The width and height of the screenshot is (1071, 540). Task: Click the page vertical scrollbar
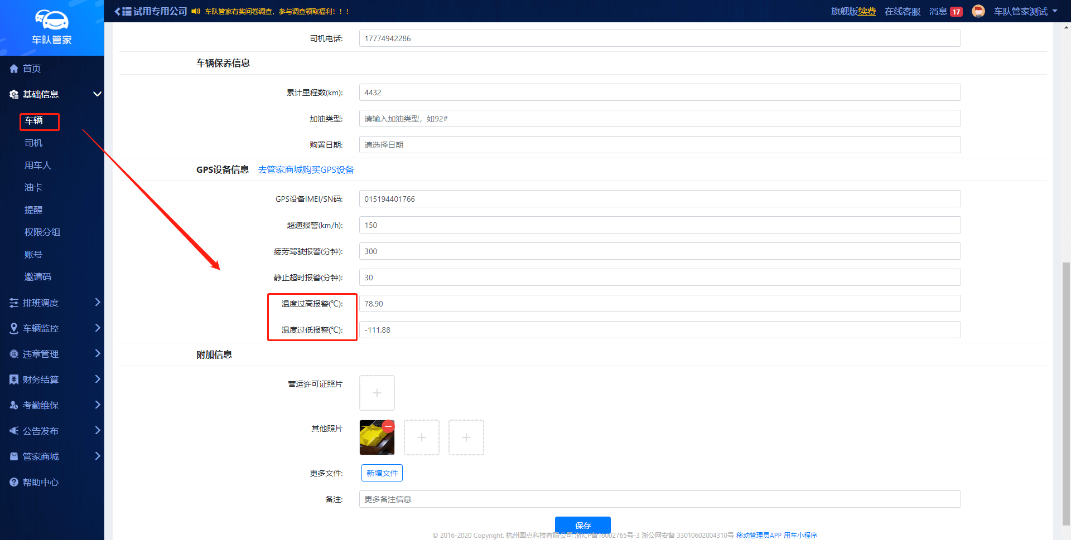point(1066,390)
